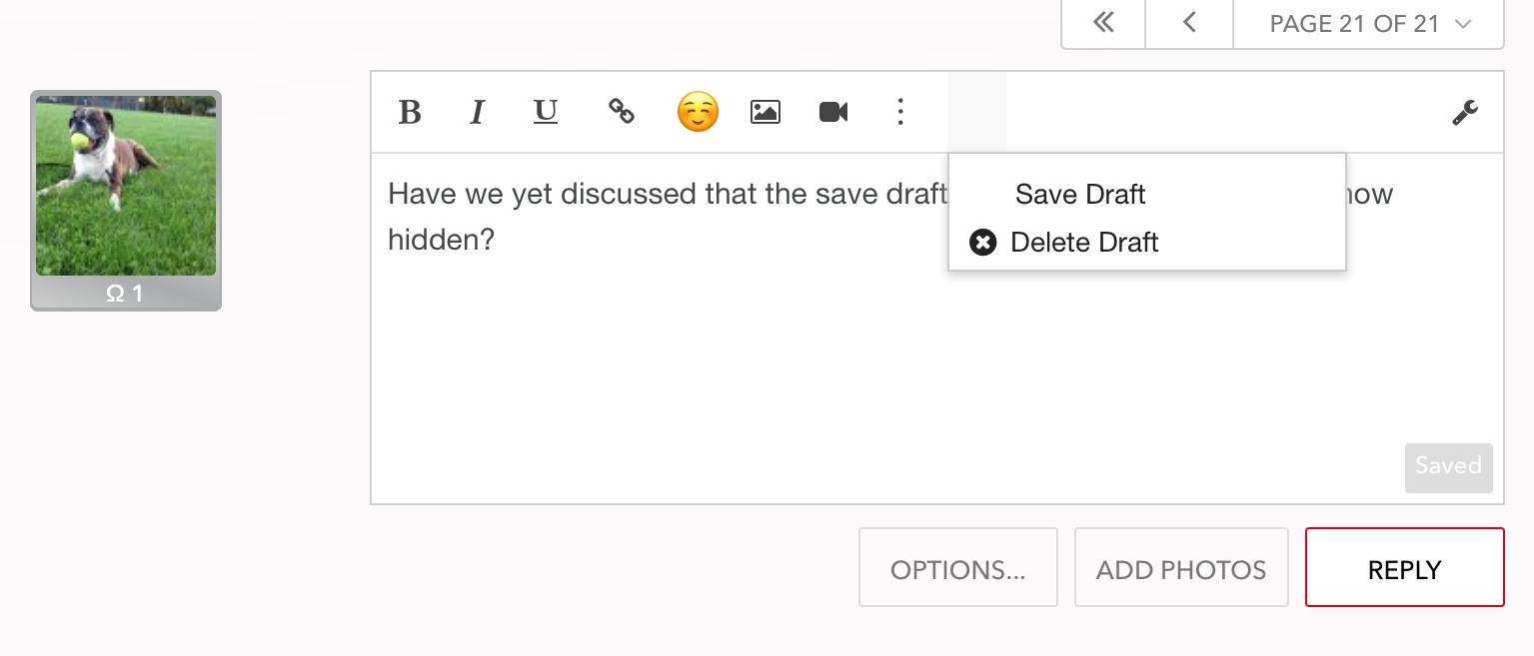Open the Options... button below the editor
The width and height of the screenshot is (1534, 656).
pyautogui.click(x=957, y=568)
